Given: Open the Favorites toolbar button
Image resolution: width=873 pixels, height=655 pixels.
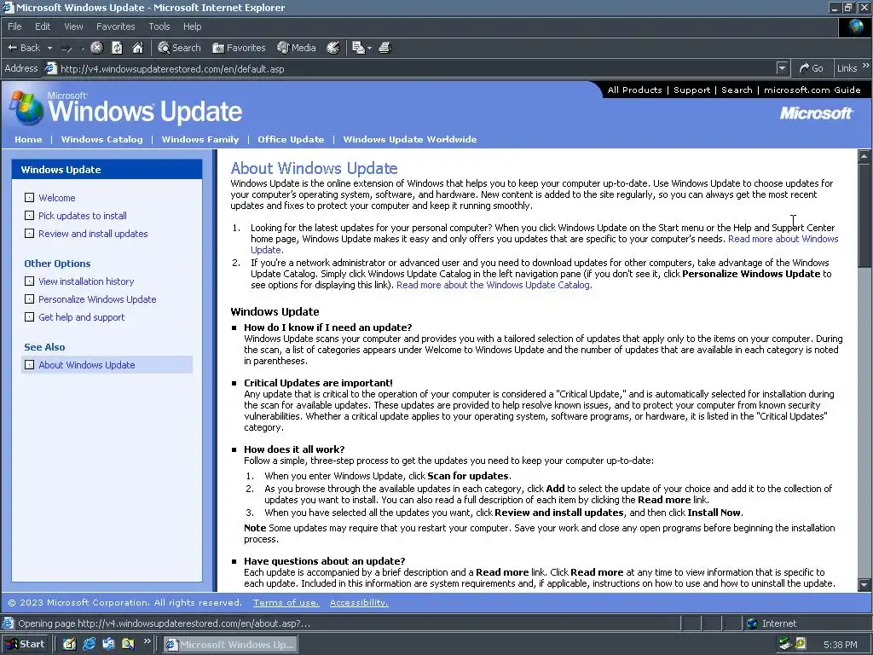Looking at the screenshot, I should point(239,48).
